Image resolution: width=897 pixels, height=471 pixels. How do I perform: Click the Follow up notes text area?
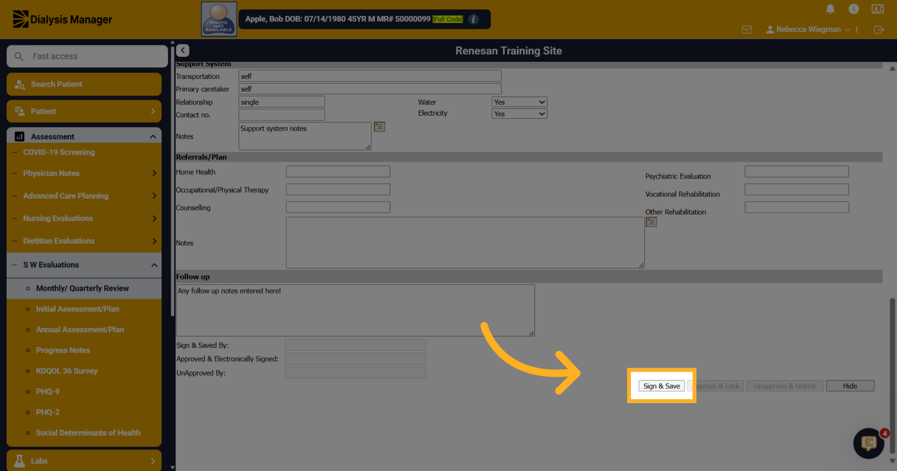355,311
